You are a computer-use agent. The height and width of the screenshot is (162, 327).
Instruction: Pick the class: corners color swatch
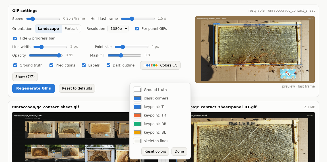(x=137, y=98)
